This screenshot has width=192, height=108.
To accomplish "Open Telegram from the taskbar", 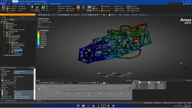I will point(113,106).
